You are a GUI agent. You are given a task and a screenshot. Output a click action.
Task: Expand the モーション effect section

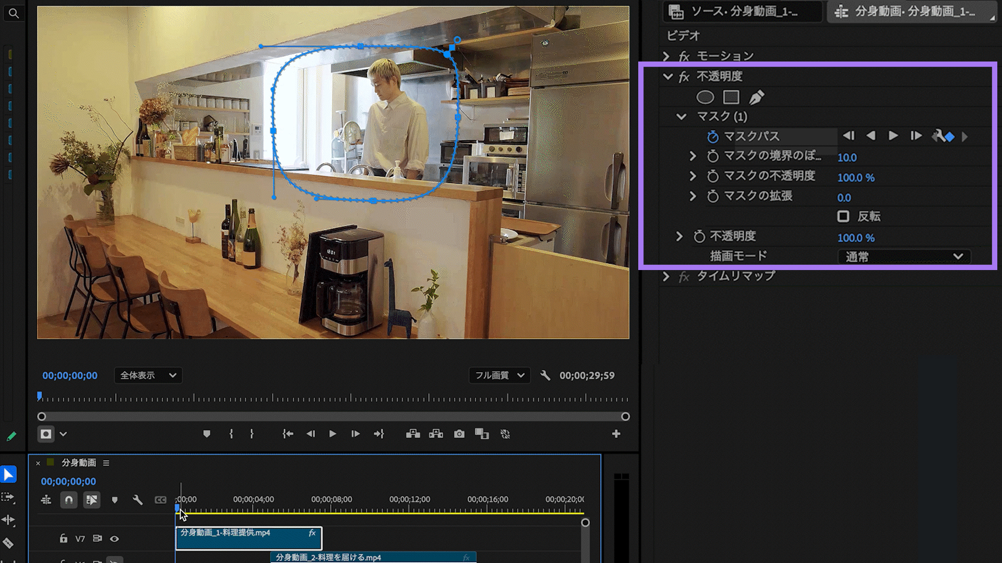click(666, 56)
